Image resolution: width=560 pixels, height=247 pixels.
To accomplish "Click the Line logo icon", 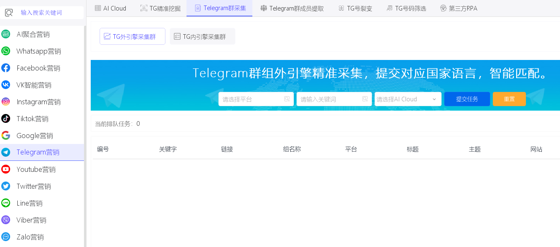I will tap(5, 203).
